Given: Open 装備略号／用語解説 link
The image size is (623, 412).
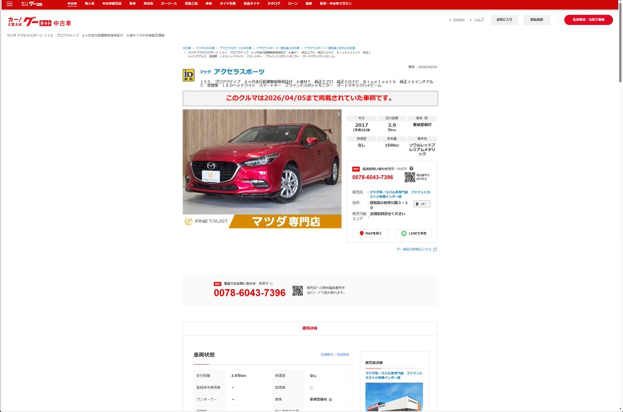Looking at the screenshot, I should (335, 354).
